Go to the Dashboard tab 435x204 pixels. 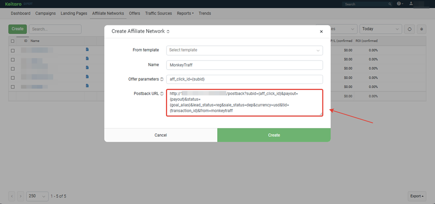(20, 13)
